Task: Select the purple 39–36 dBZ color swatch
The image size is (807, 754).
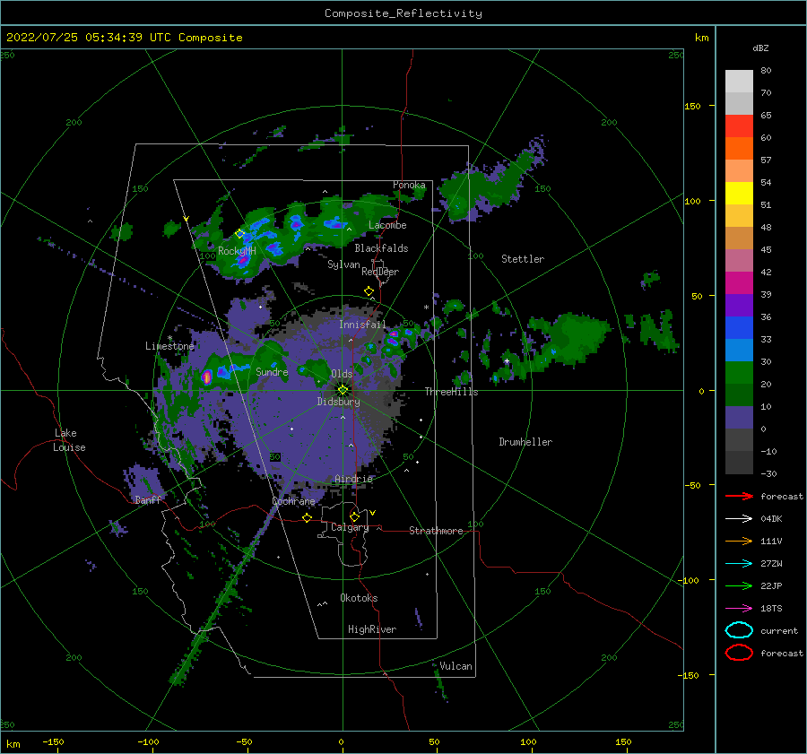Action: point(739,306)
